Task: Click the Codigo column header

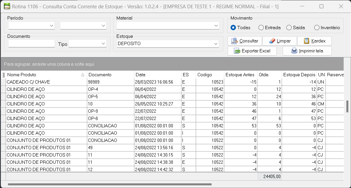Action: pyautogui.click(x=210, y=75)
